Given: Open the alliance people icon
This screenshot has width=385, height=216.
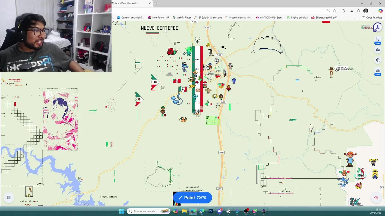Looking at the screenshot, I should [377, 50].
